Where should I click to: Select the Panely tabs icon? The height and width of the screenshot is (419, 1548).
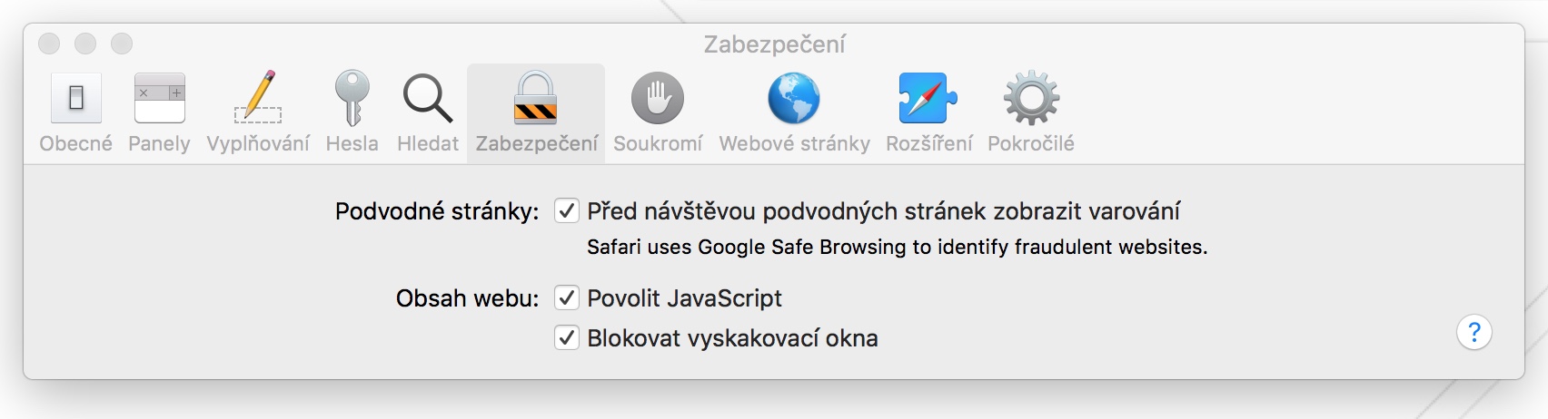pos(159,98)
